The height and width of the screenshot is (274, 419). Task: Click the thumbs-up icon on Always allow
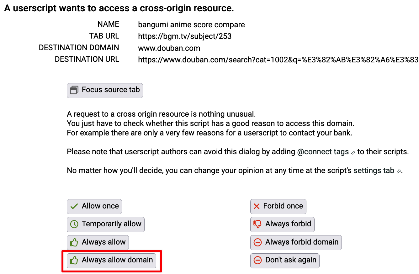coord(74,242)
